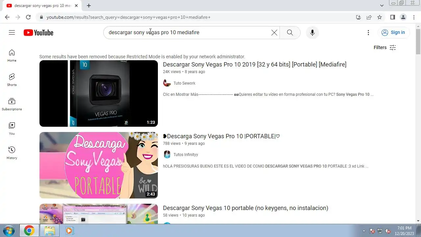Click the network tray icon

point(380,231)
